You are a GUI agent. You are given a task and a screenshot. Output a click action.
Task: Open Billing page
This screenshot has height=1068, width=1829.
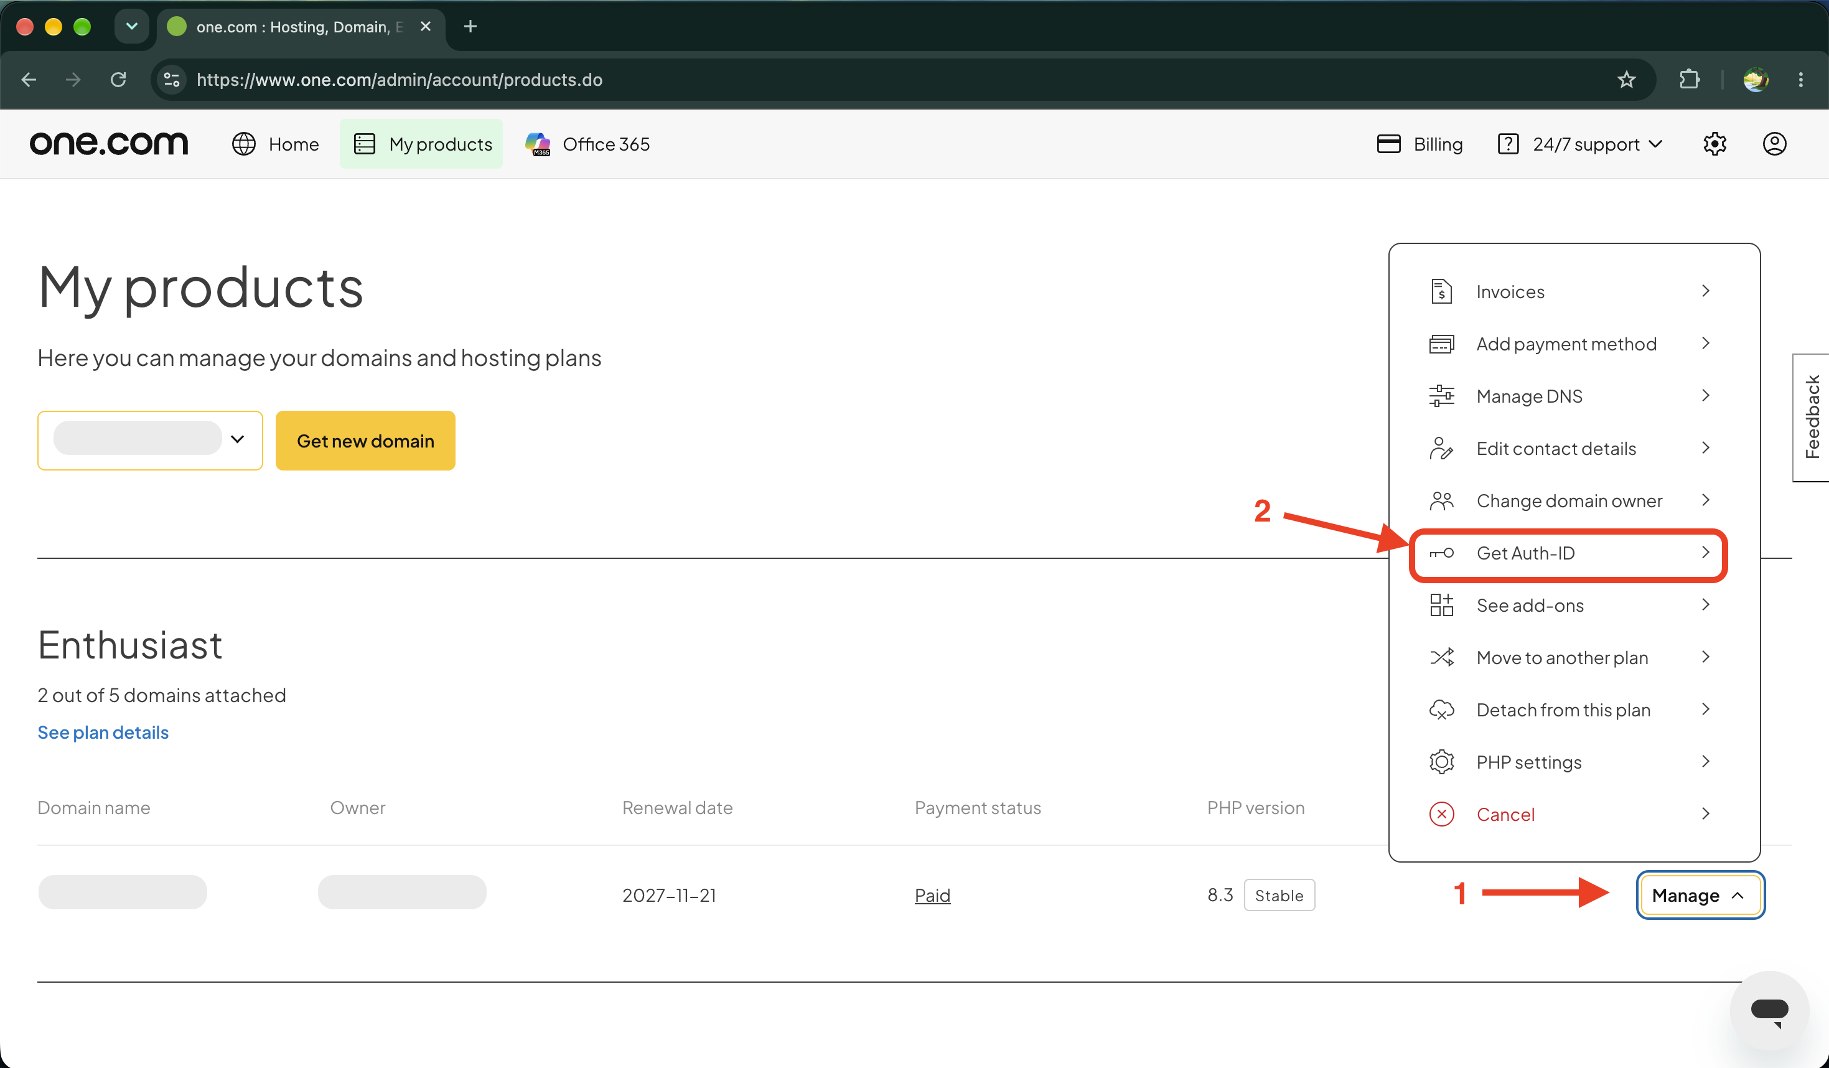pyautogui.click(x=1420, y=144)
